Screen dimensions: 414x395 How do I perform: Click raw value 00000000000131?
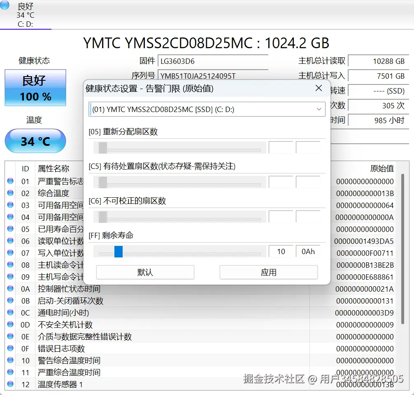[x=365, y=301]
